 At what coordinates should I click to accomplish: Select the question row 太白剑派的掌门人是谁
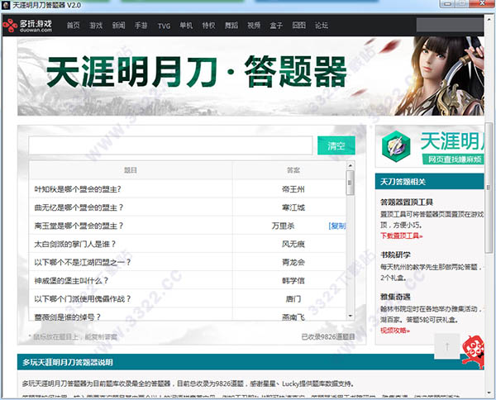pyautogui.click(x=74, y=245)
